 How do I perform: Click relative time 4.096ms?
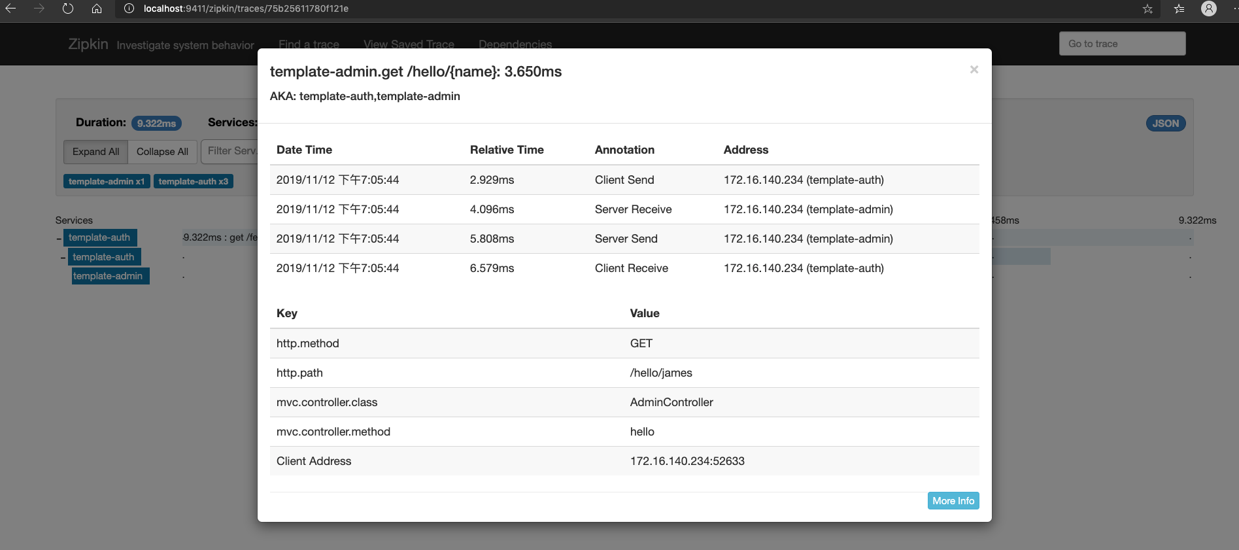click(x=492, y=209)
